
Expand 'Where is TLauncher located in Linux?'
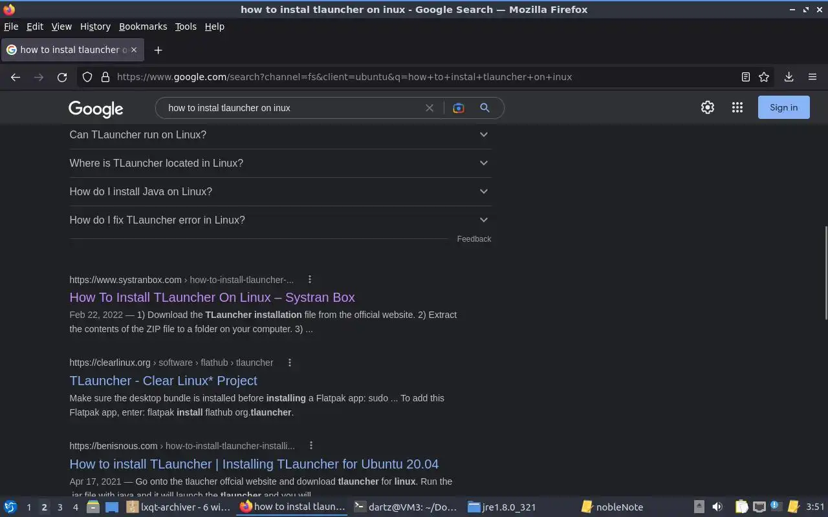[280, 163]
